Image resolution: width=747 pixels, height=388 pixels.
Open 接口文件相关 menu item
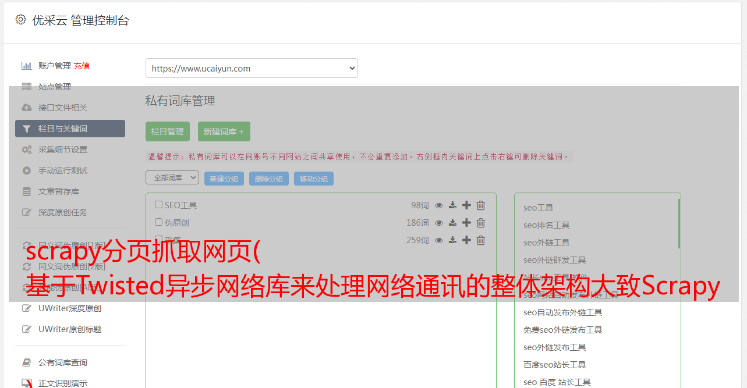[x=63, y=108]
